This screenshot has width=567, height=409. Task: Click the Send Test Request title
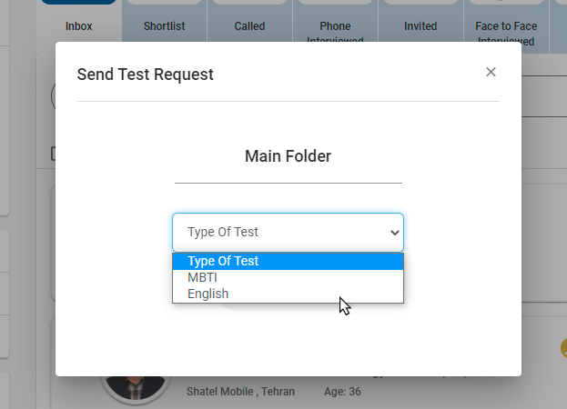point(146,75)
